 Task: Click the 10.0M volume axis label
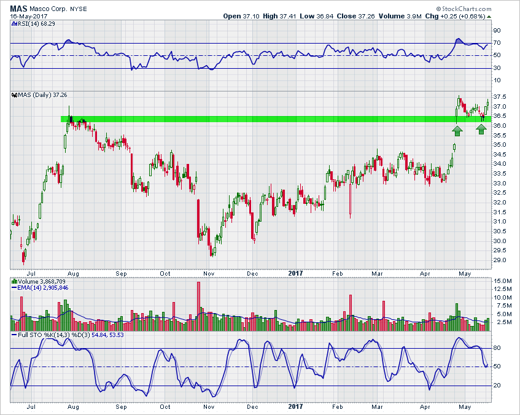[502, 298]
